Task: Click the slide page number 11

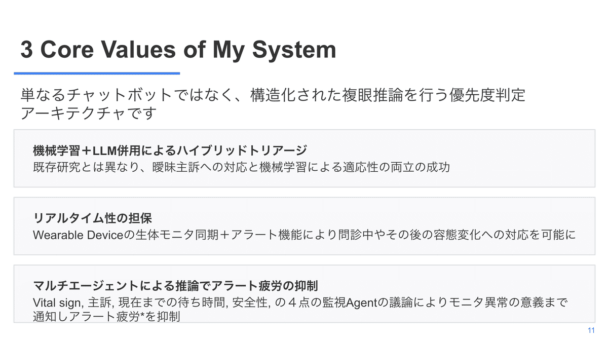Action: [591, 330]
